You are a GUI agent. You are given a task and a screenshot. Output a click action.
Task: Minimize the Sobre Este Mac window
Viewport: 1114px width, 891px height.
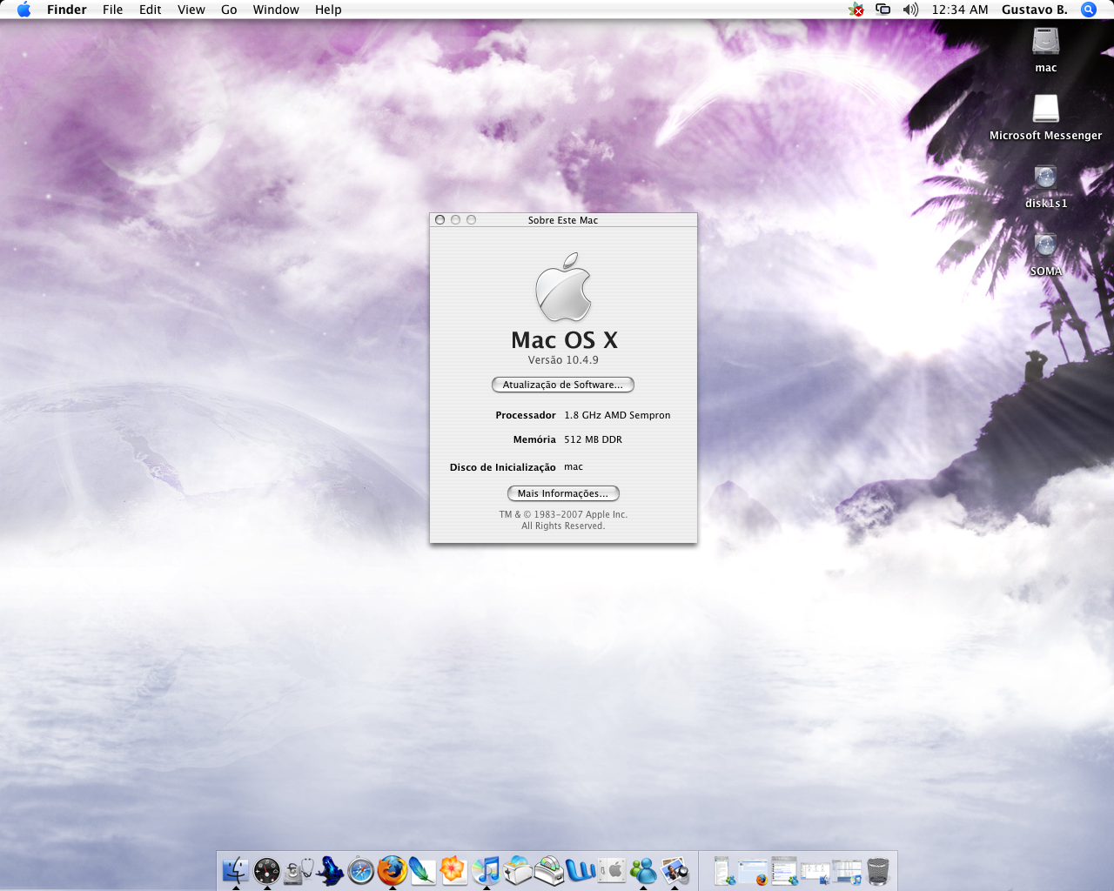coord(455,220)
